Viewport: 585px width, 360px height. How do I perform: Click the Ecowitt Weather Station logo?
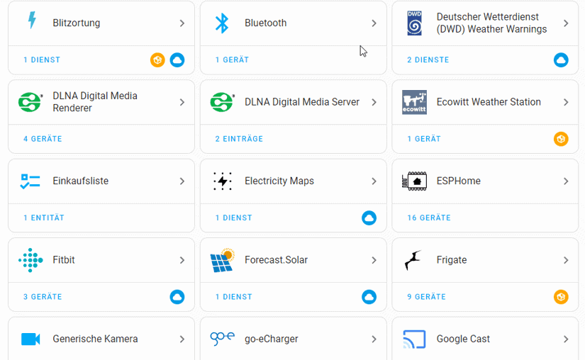coord(414,102)
